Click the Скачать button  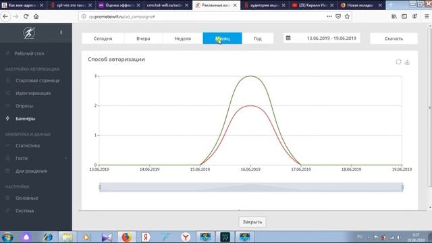[394, 38]
